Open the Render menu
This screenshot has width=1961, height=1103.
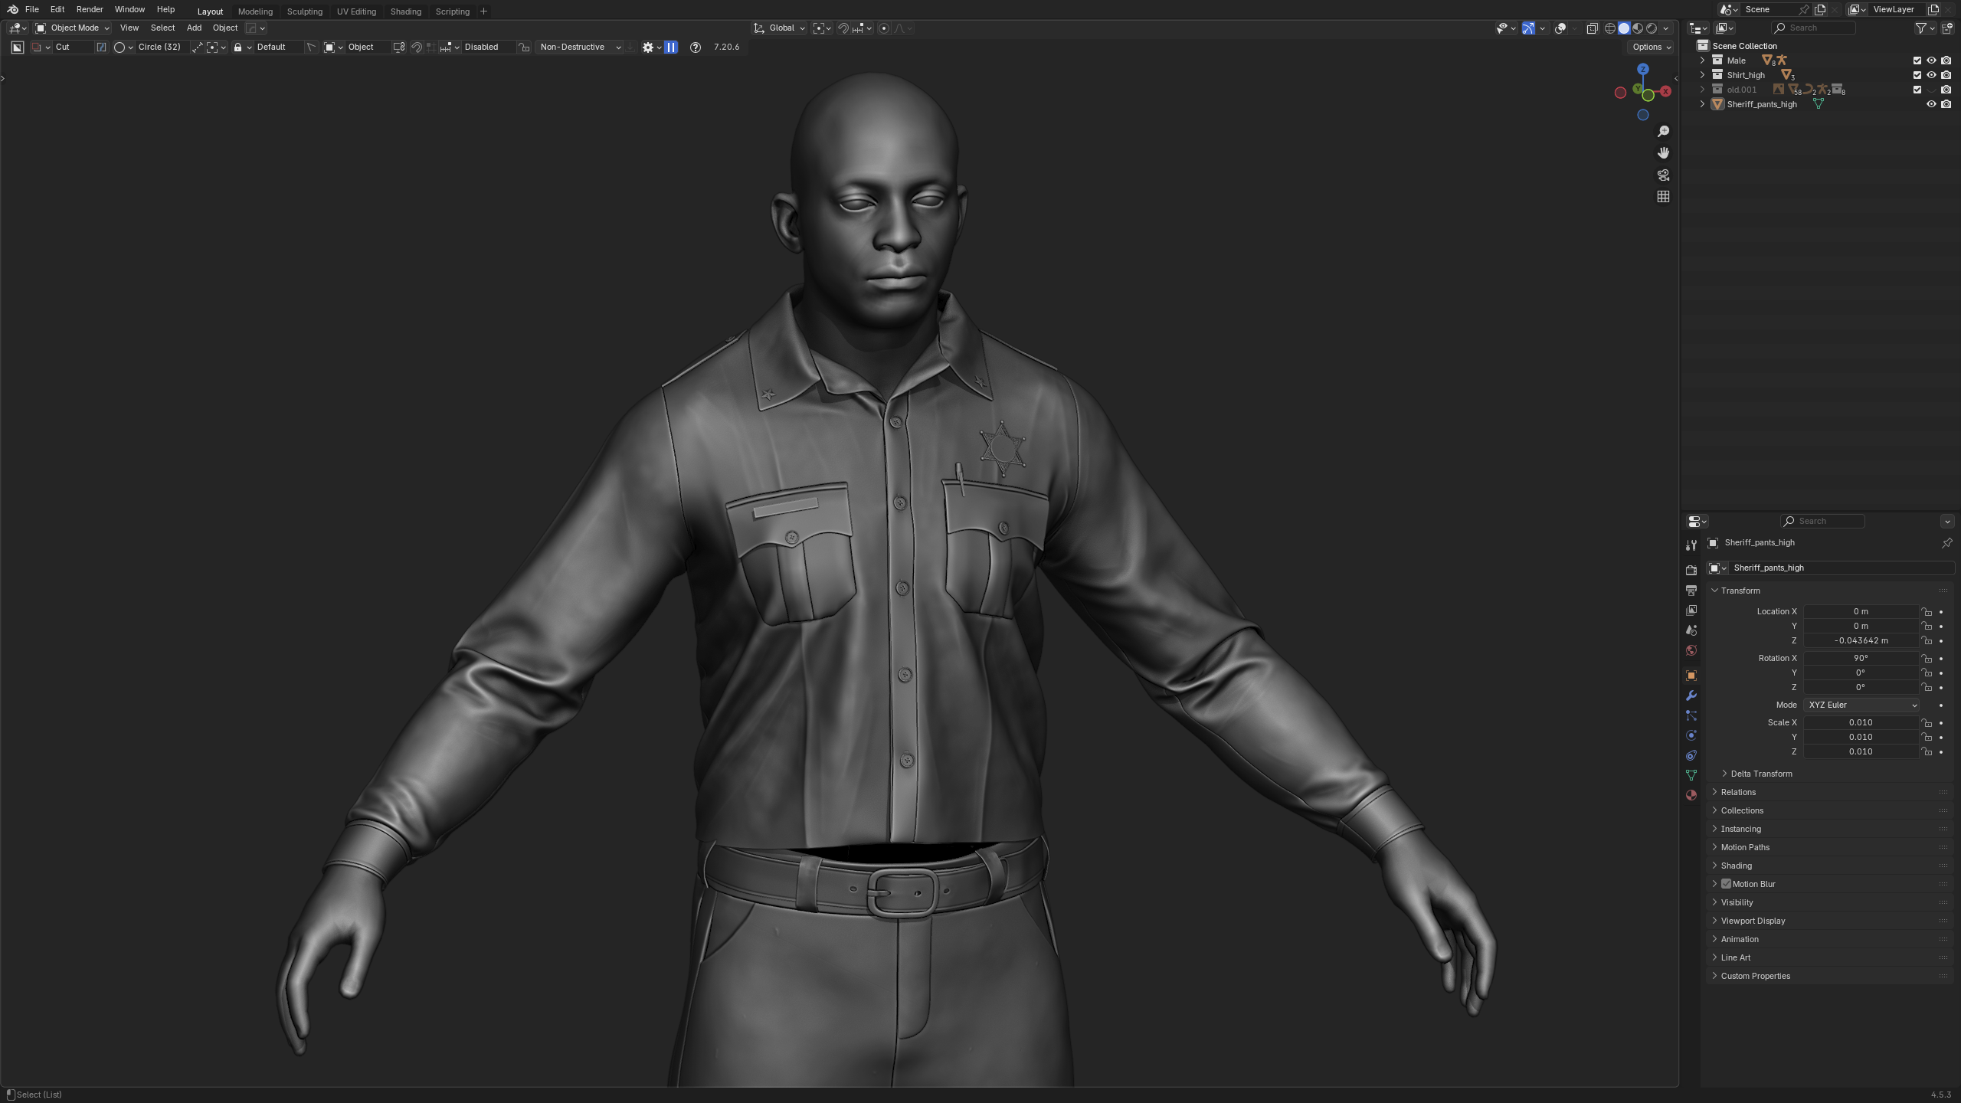click(90, 9)
